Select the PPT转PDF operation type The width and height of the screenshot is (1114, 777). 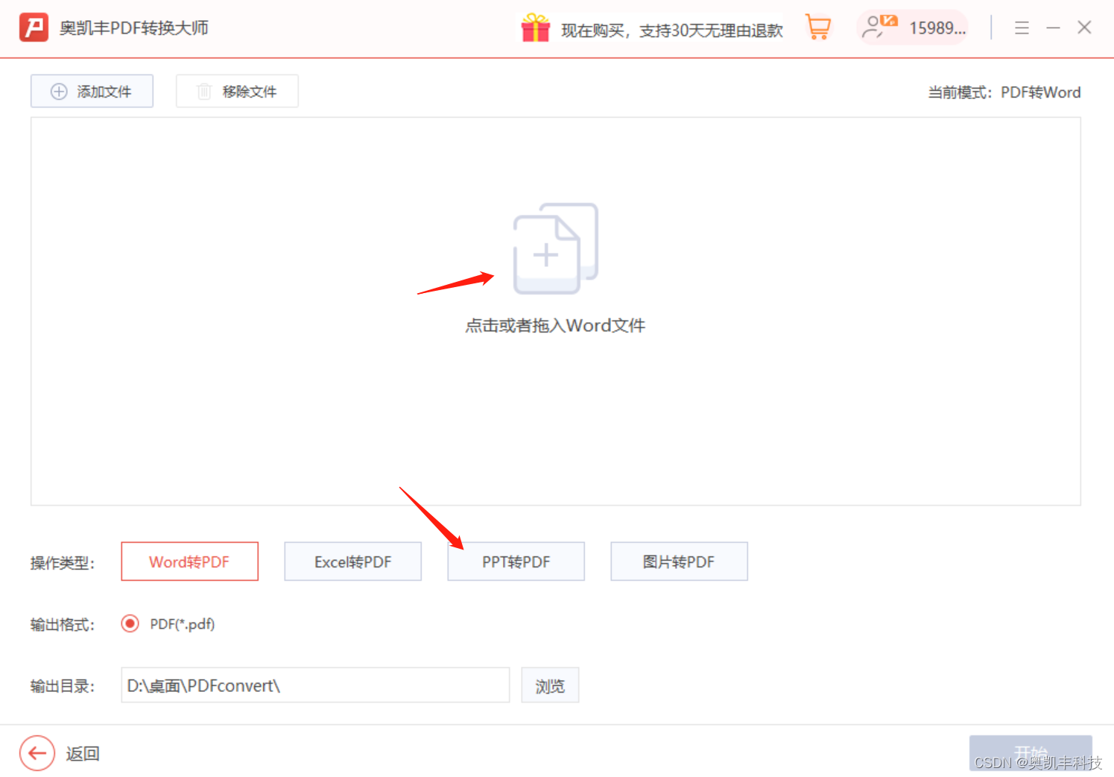(x=516, y=561)
